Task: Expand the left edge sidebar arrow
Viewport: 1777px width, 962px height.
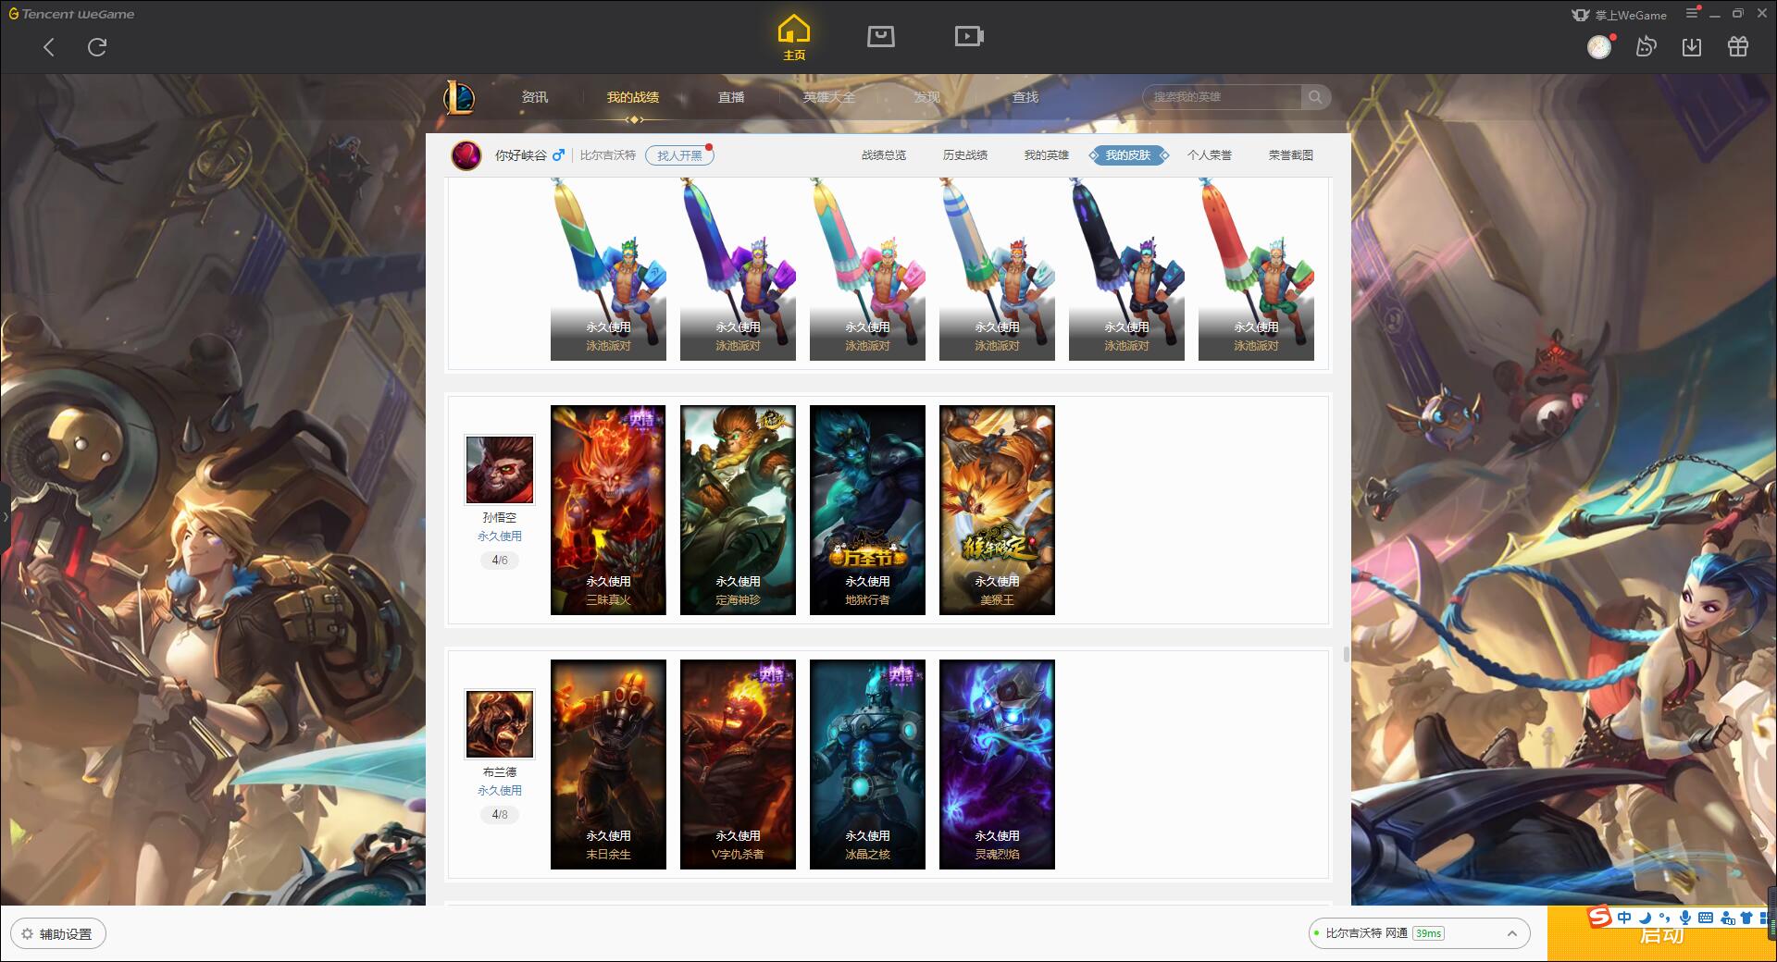Action: coord(5,518)
